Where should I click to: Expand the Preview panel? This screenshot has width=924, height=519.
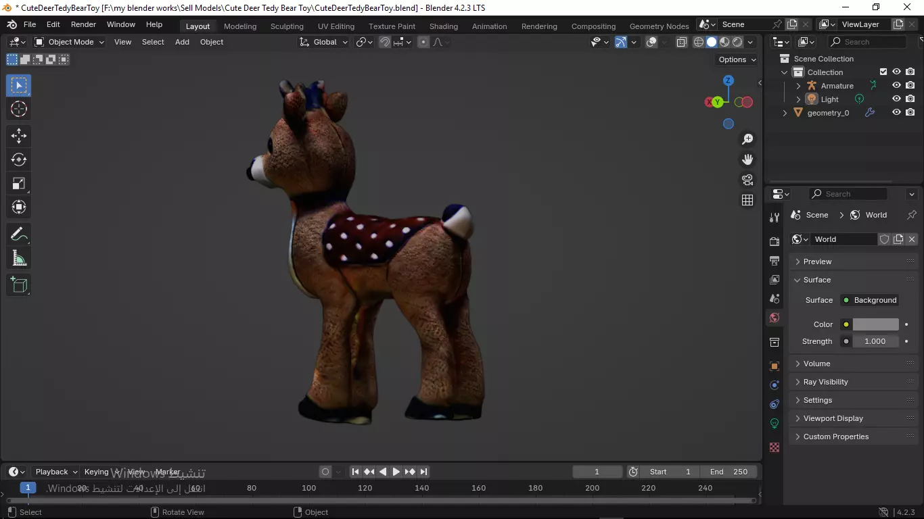click(x=854, y=262)
